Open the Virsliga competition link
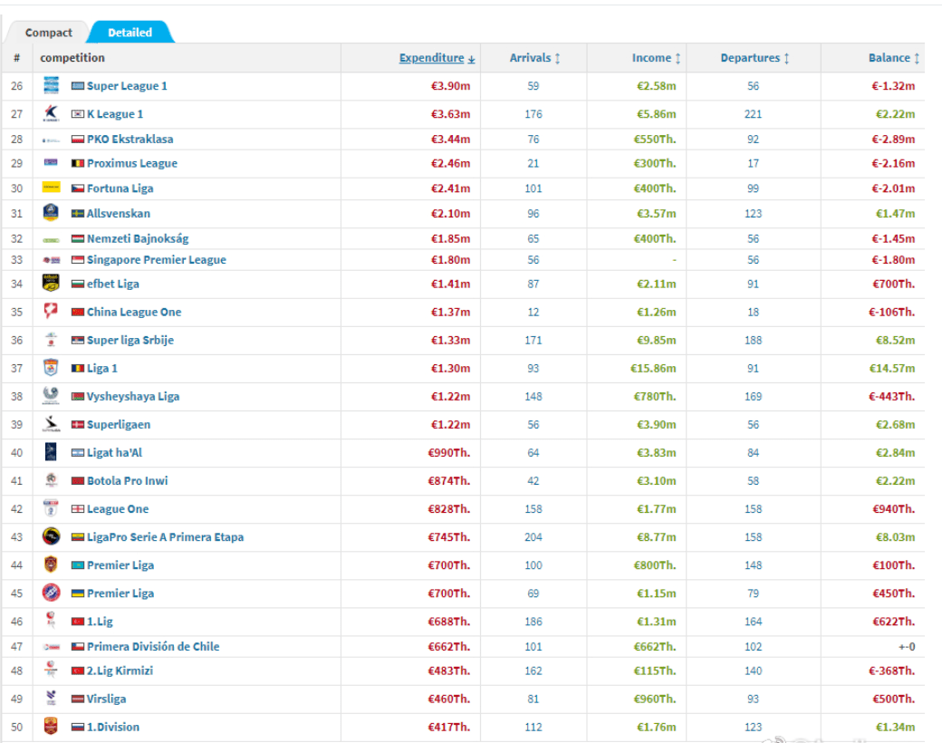Viewport: 942px width, 743px height. [106, 700]
